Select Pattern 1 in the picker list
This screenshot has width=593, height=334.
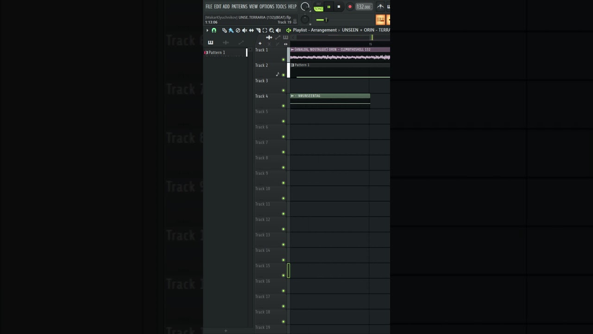coord(226,52)
